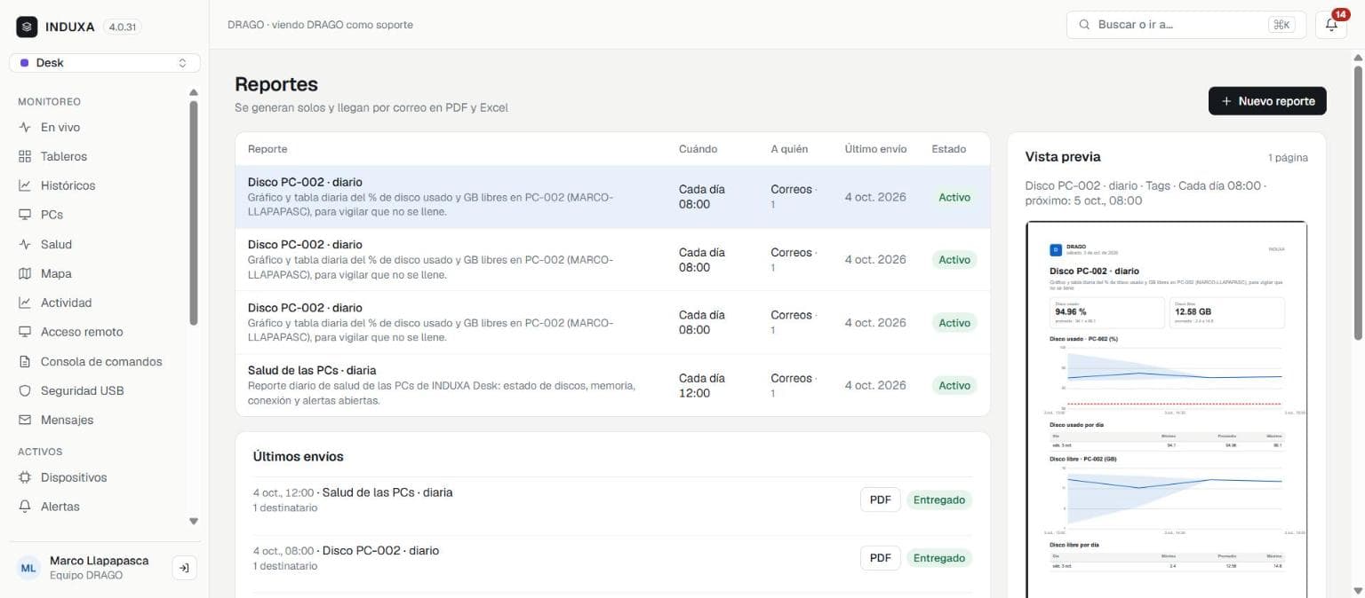This screenshot has height=598, width=1365.
Task: Click the Estado column header
Action: click(948, 149)
